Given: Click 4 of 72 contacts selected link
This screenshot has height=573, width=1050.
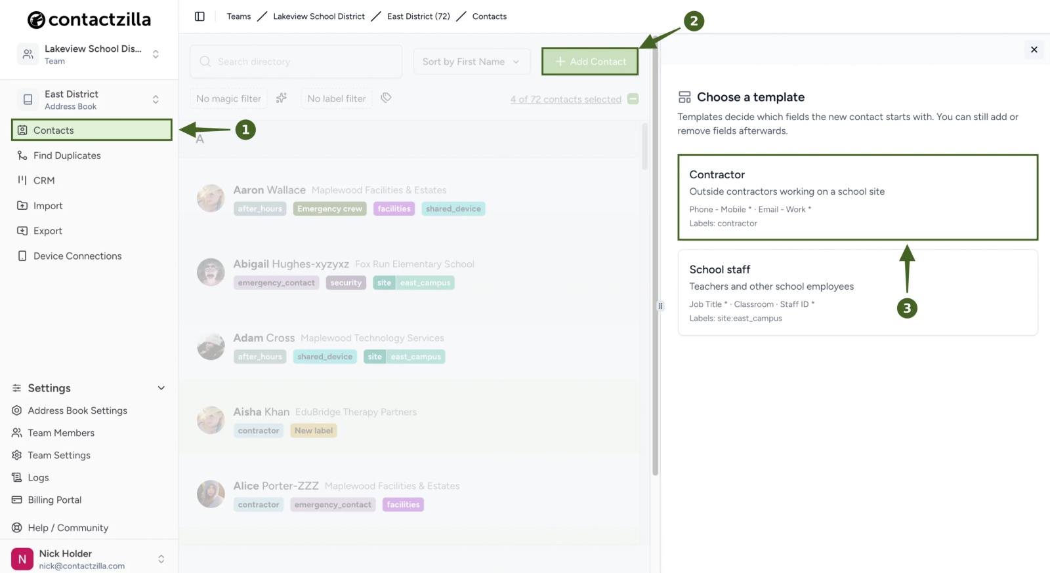Looking at the screenshot, I should [x=566, y=100].
